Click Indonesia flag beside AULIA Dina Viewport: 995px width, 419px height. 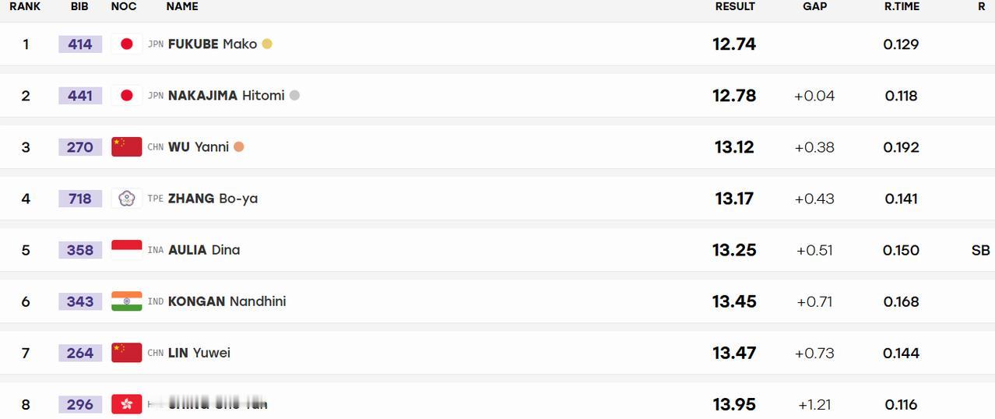pyautogui.click(x=126, y=250)
